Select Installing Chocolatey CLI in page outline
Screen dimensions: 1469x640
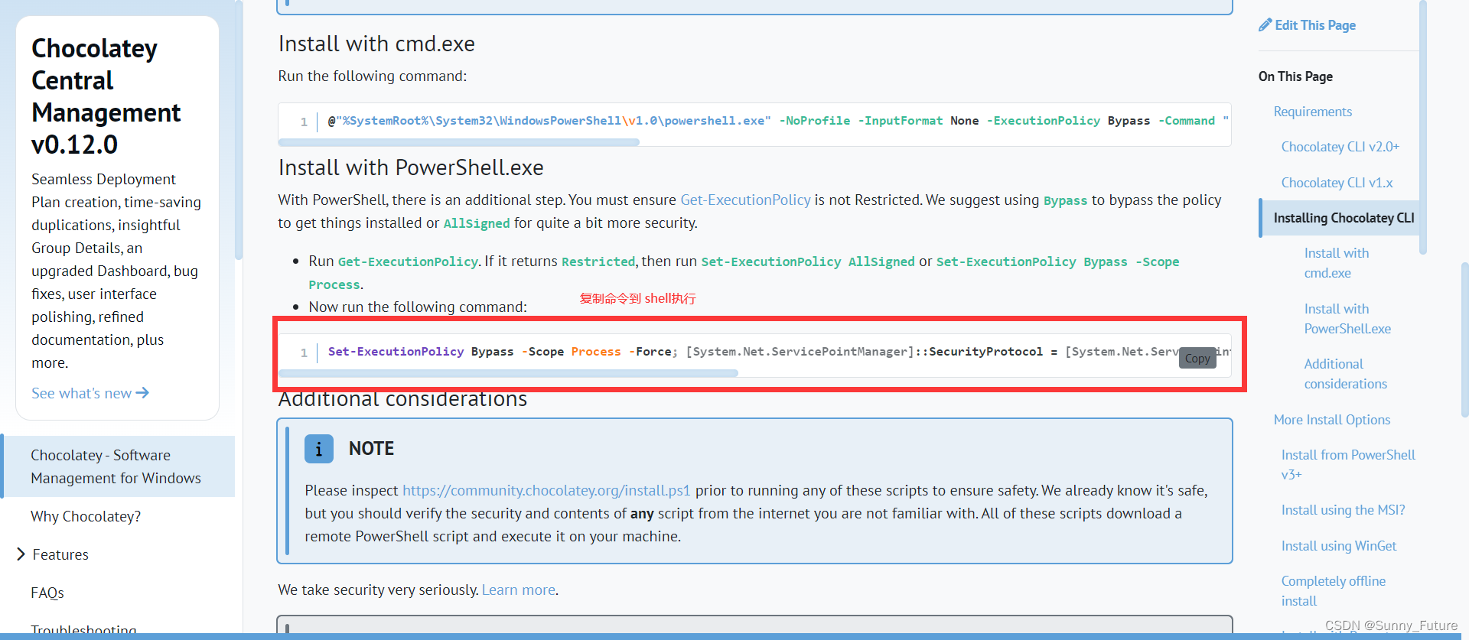tap(1344, 218)
